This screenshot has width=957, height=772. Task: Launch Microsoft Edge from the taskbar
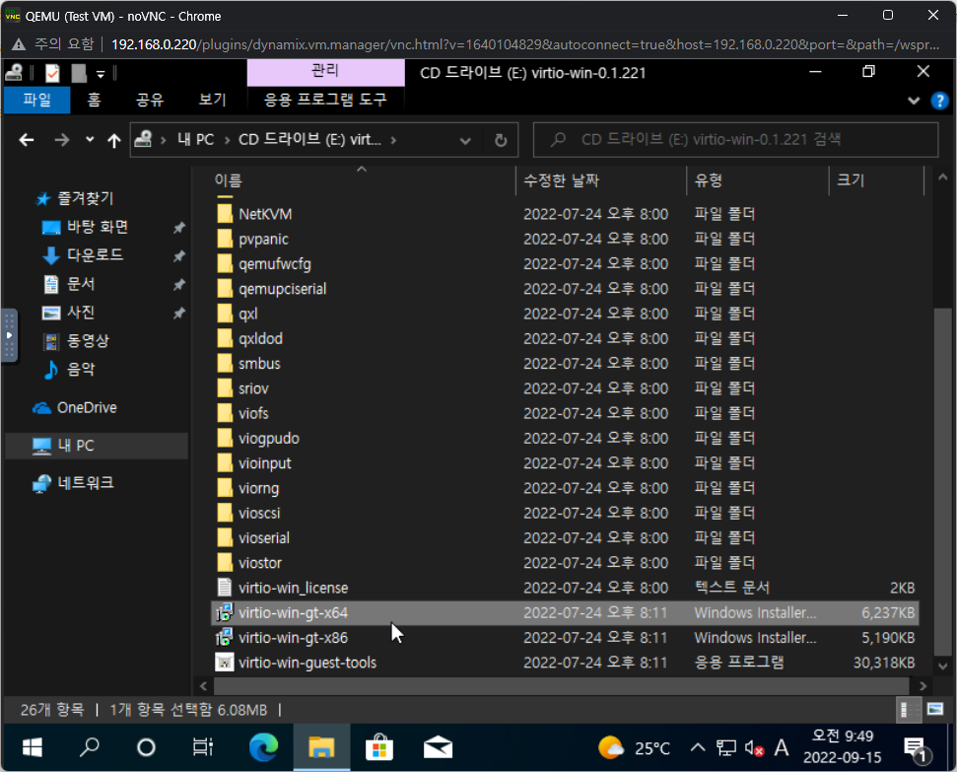pyautogui.click(x=264, y=747)
